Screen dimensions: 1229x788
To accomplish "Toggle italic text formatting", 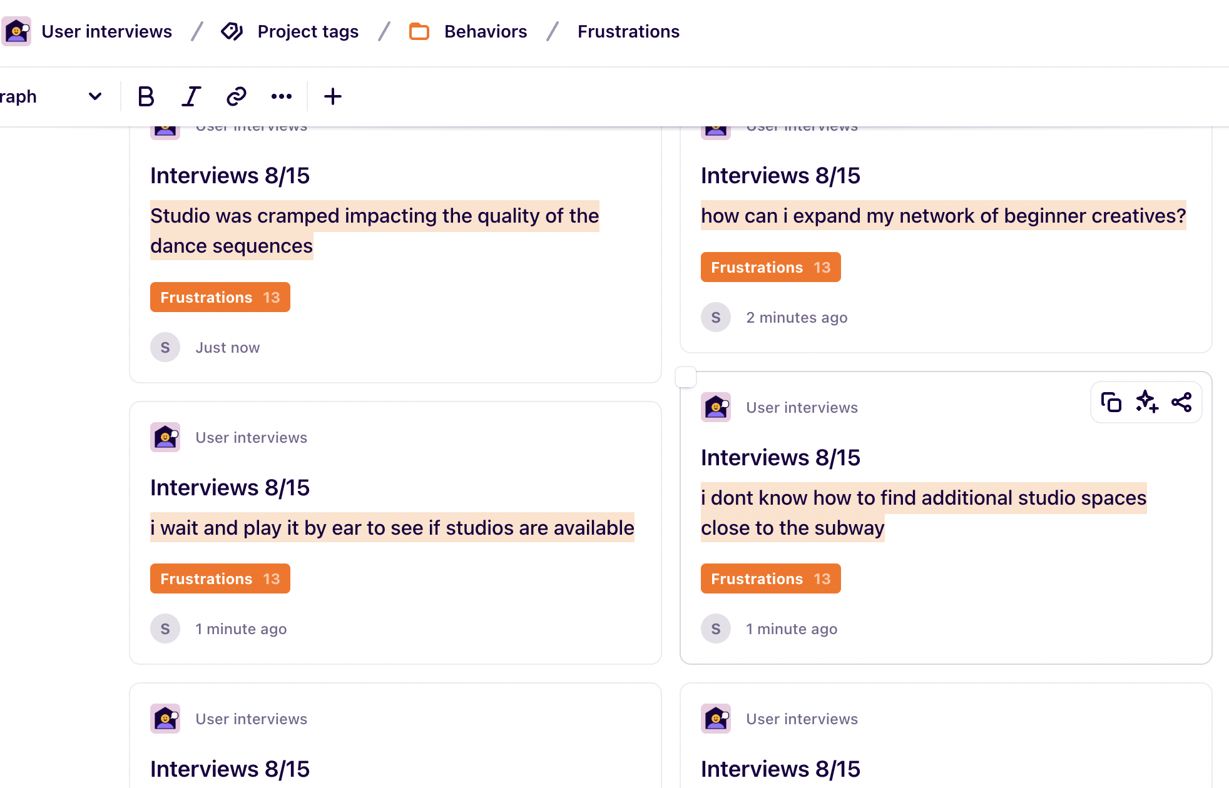I will [x=191, y=96].
